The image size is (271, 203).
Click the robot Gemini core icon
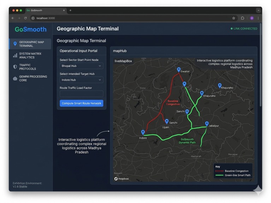tap(15, 78)
